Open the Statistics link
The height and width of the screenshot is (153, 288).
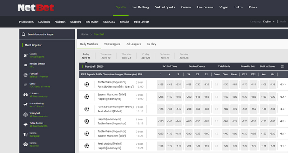click(109, 21)
